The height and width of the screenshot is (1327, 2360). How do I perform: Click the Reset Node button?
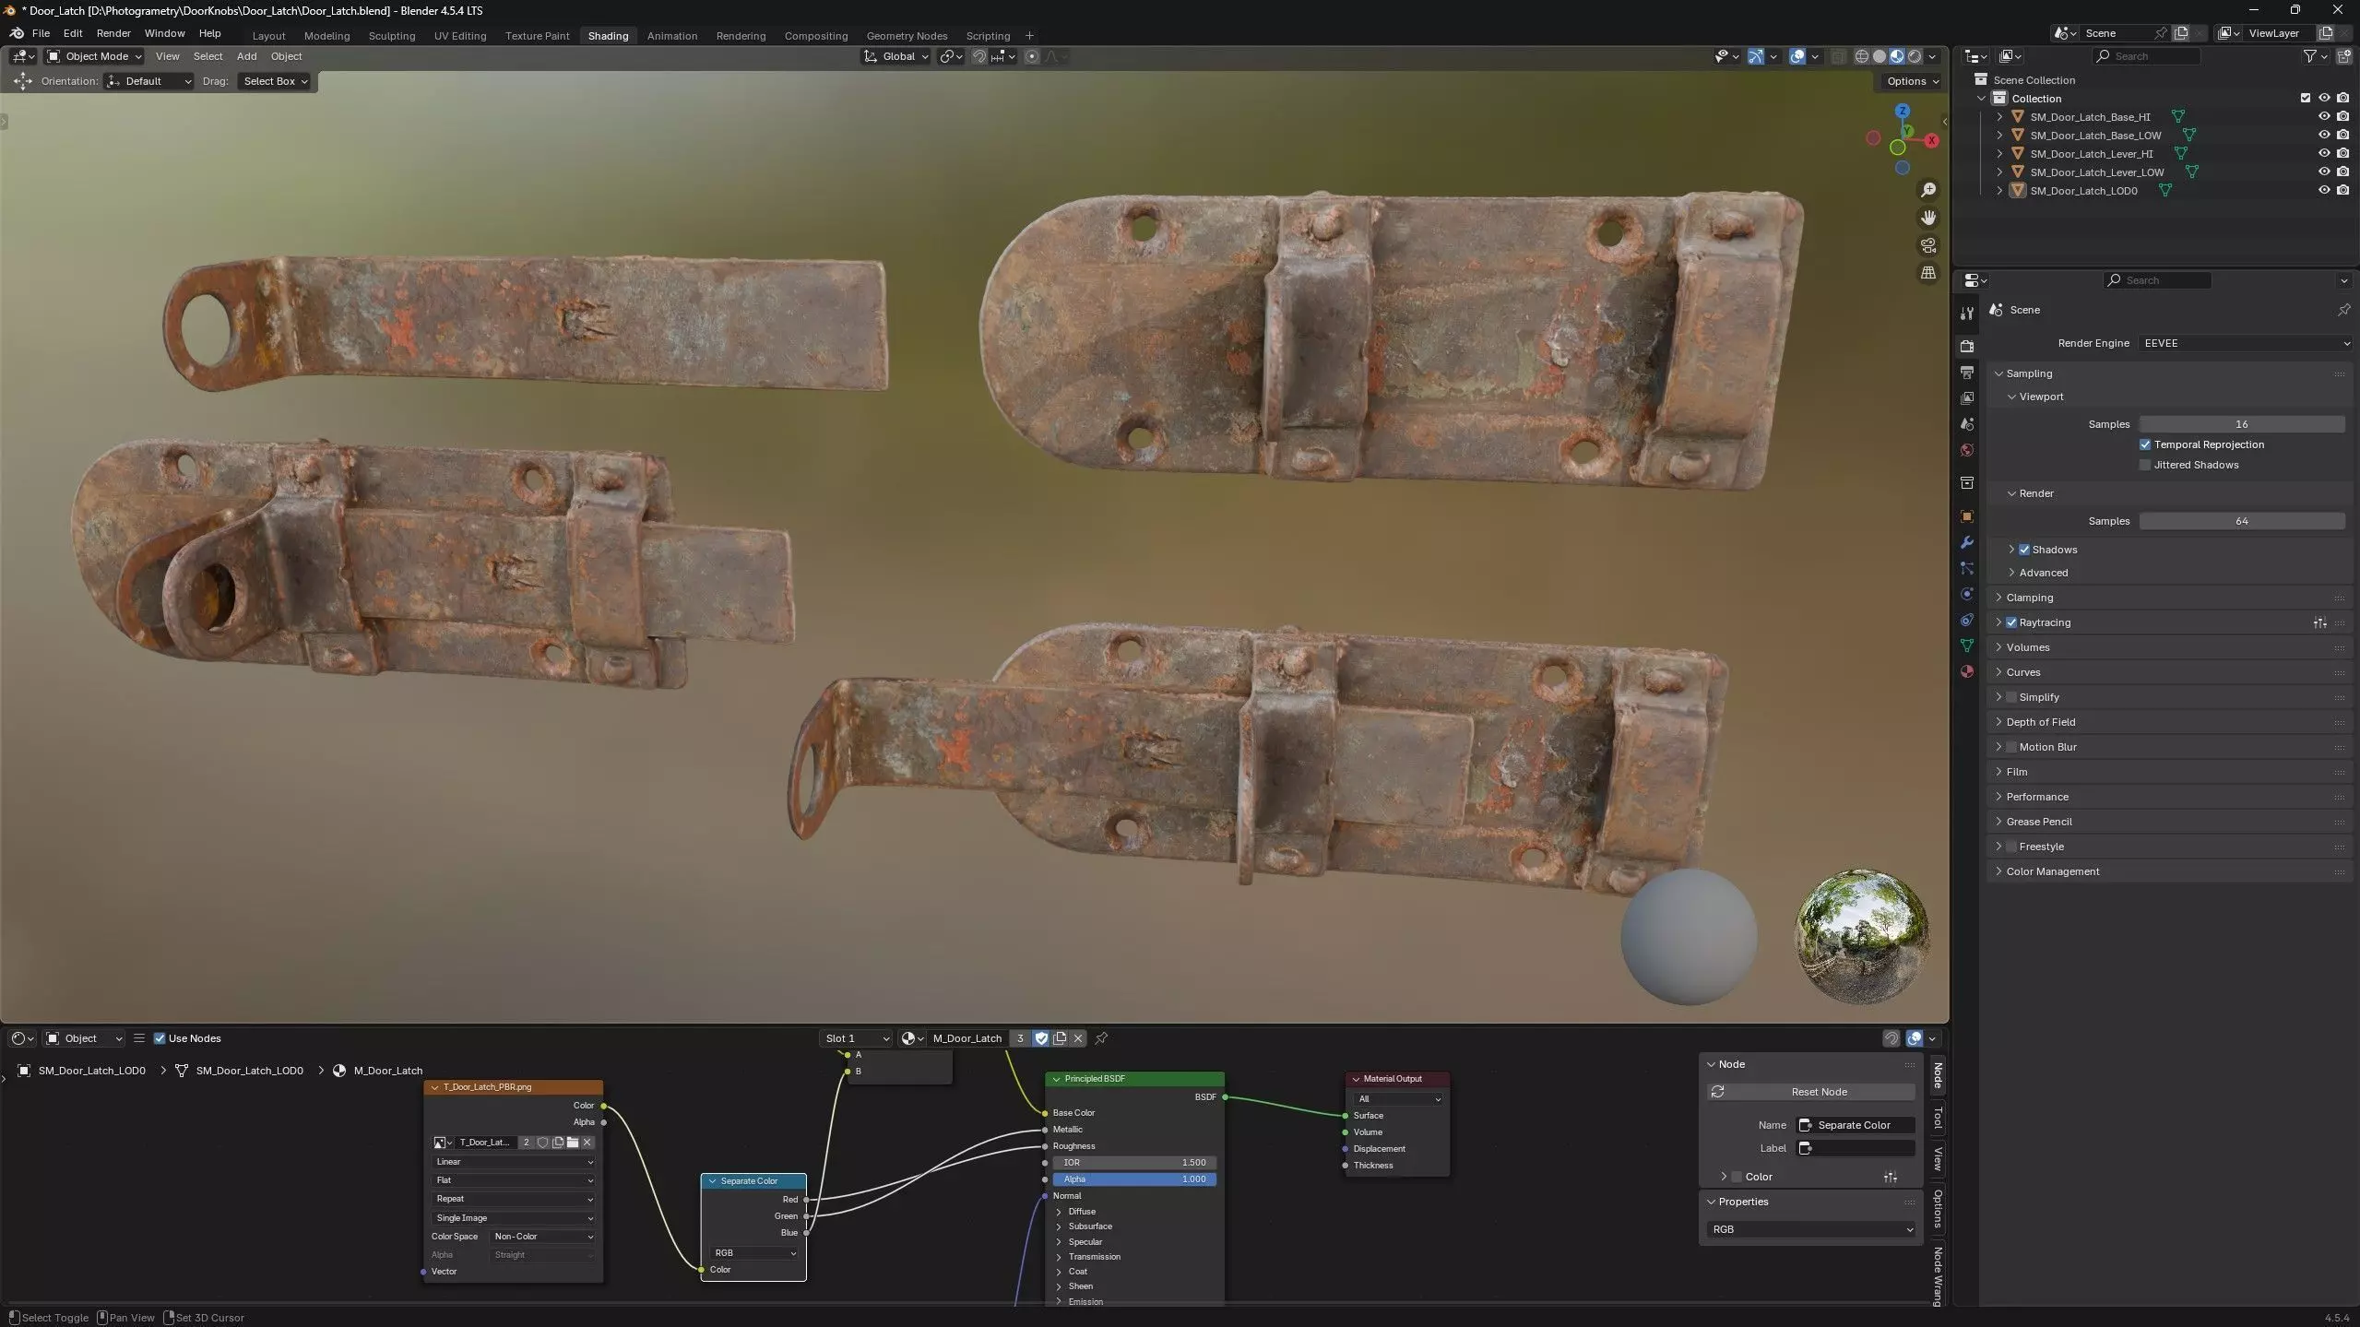coord(1818,1092)
